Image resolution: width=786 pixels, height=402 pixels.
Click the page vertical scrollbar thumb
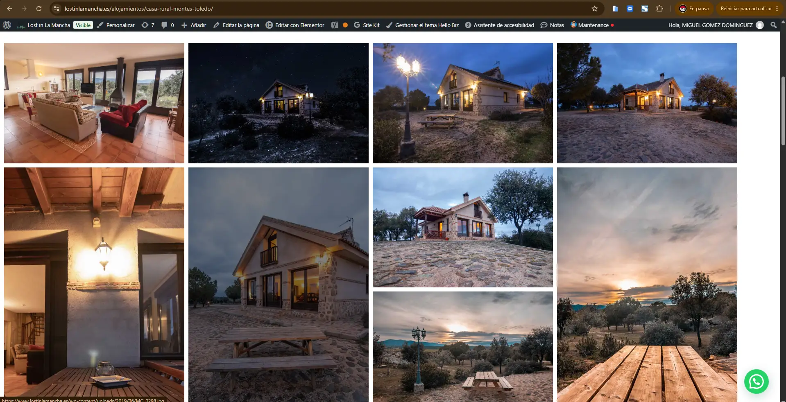[783, 111]
